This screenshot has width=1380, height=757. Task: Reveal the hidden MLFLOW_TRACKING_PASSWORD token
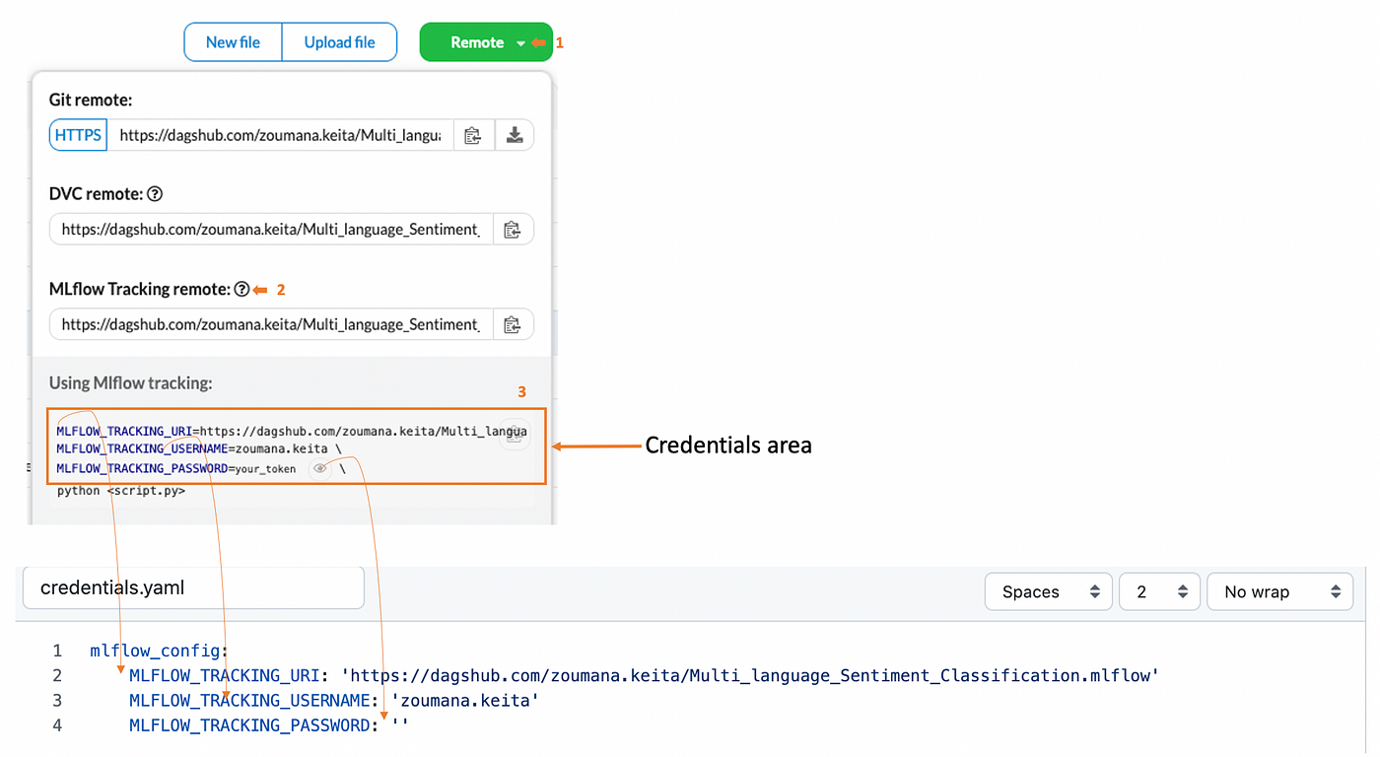coord(318,467)
